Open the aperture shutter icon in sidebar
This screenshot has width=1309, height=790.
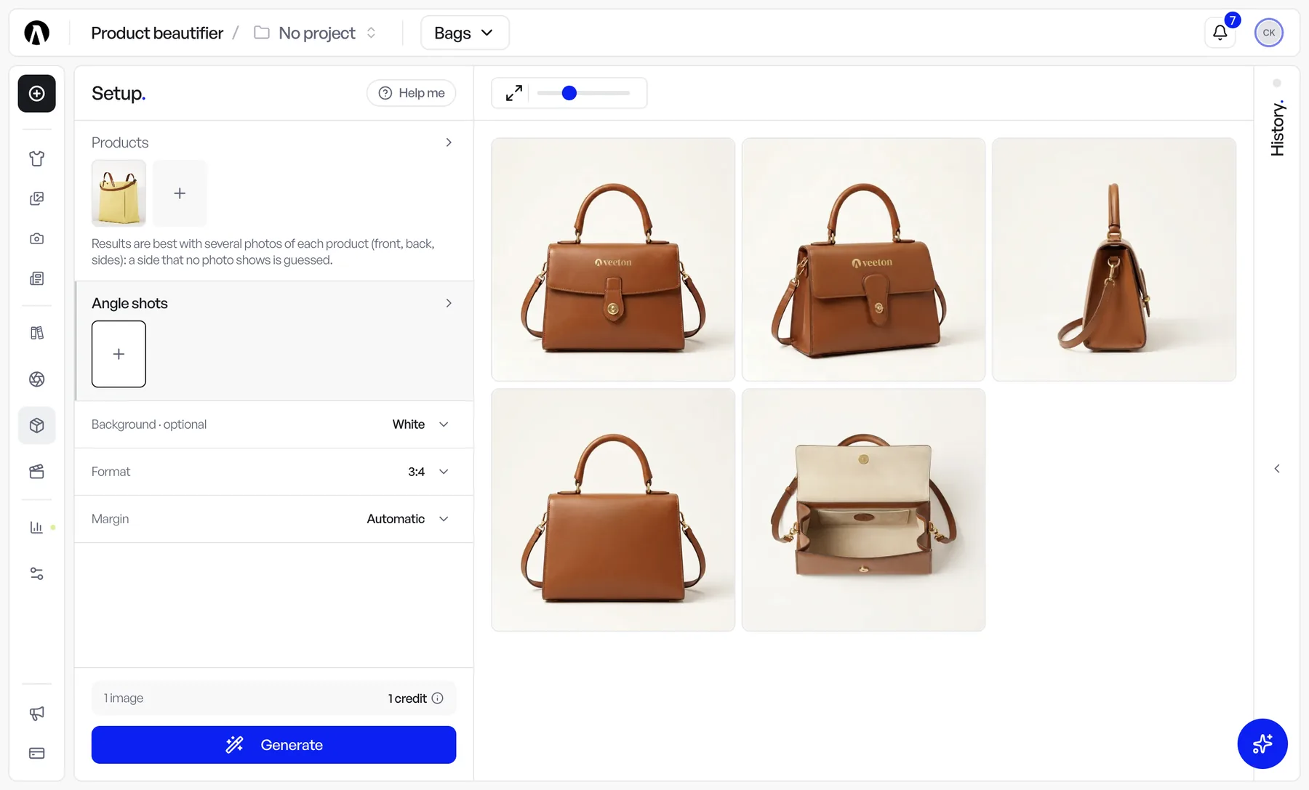pos(36,379)
